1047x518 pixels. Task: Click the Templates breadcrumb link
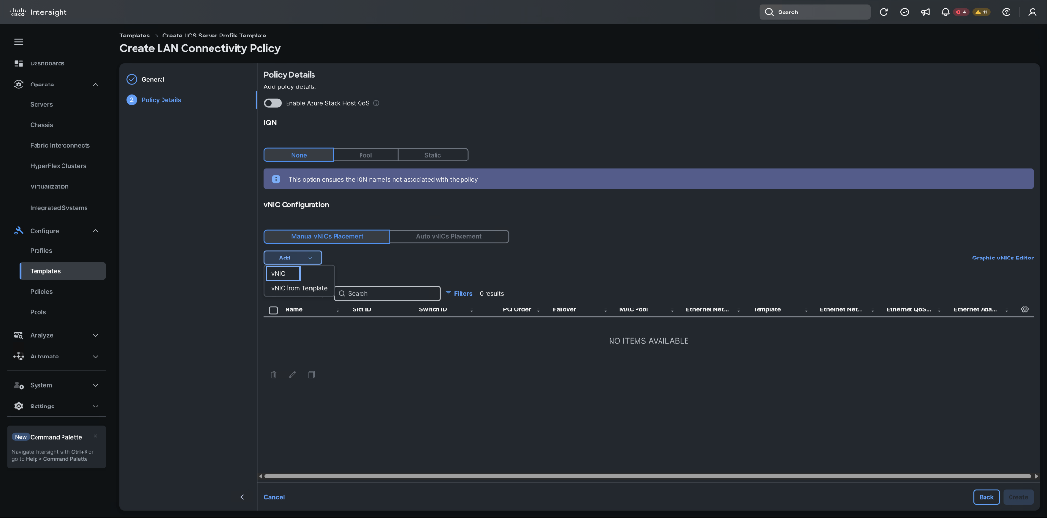click(135, 36)
